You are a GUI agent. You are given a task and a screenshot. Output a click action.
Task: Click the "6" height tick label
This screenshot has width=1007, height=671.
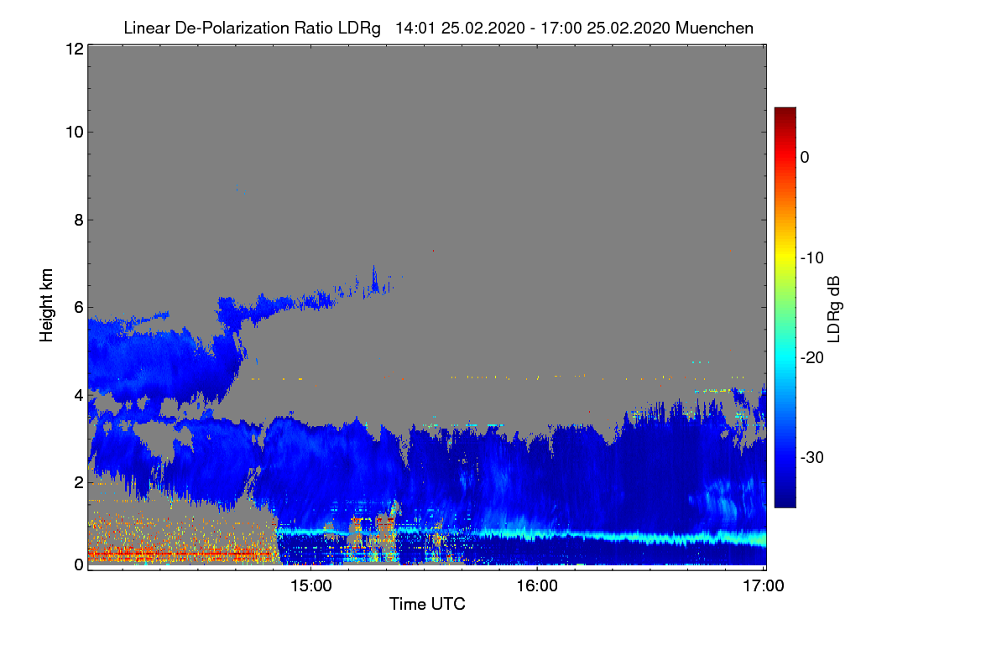[x=77, y=307]
